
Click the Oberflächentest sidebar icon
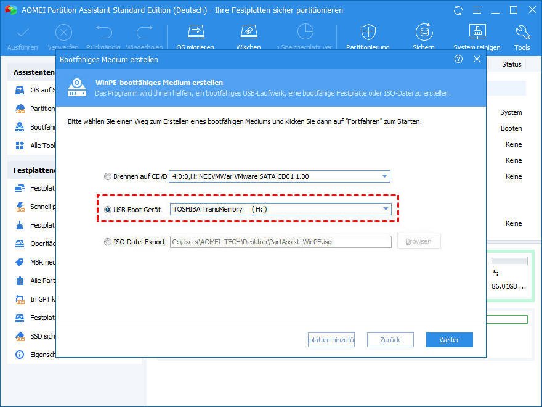[x=20, y=244]
